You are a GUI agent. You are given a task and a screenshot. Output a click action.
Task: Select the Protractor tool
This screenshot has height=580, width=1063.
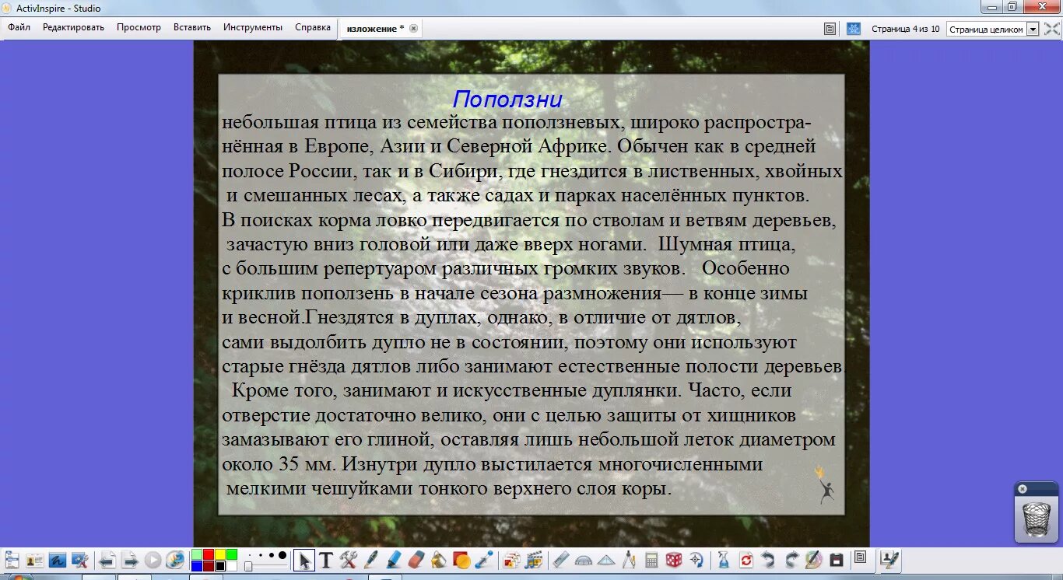[583, 560]
